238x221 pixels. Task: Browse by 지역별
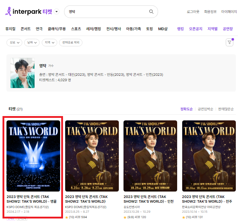tap(212, 29)
